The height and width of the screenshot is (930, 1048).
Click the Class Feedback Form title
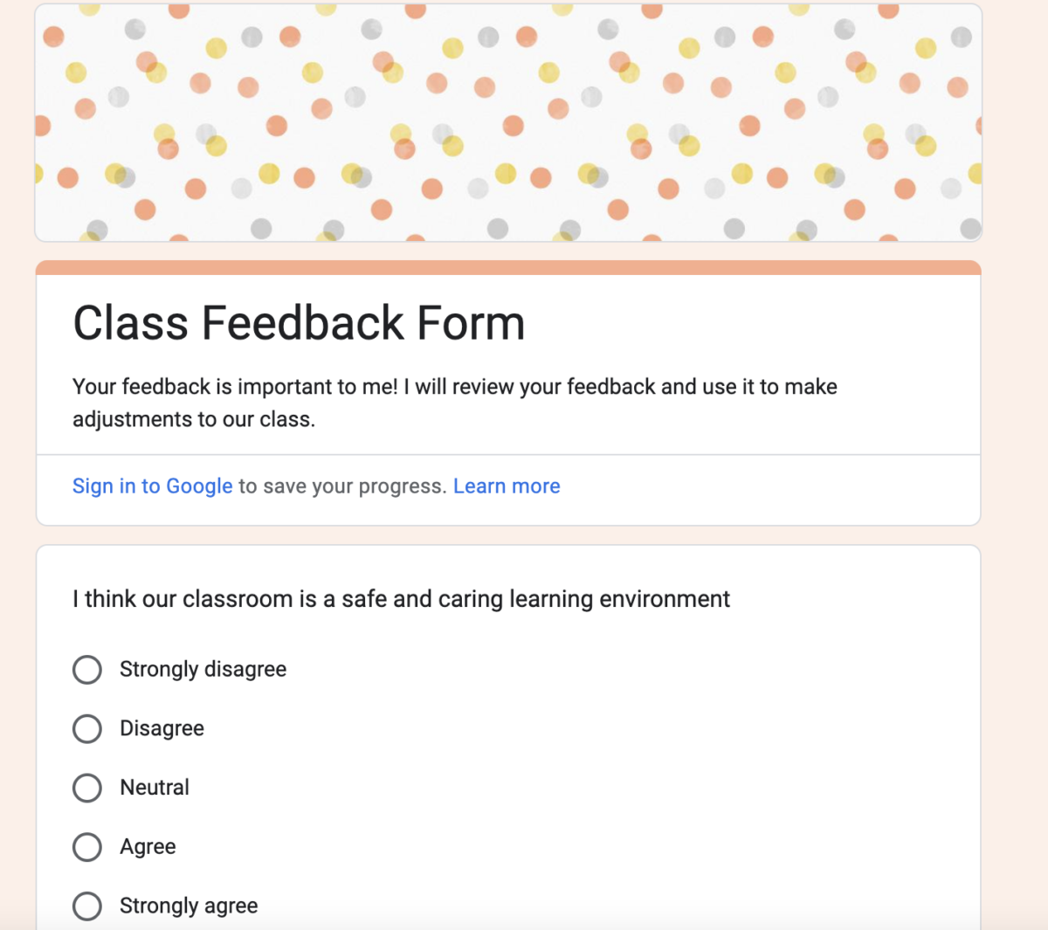point(298,323)
